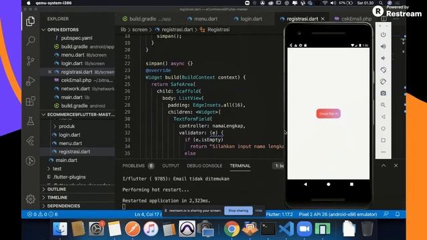Click the emulator zoom magnifier icon
This screenshot has width=427, height=240.
point(383,105)
